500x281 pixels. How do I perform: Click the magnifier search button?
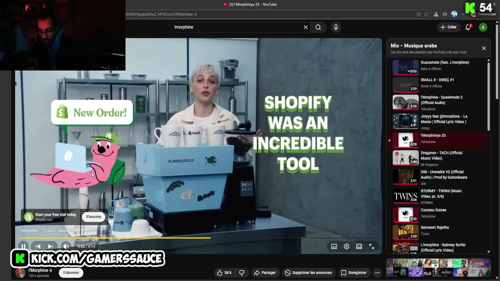(x=318, y=27)
